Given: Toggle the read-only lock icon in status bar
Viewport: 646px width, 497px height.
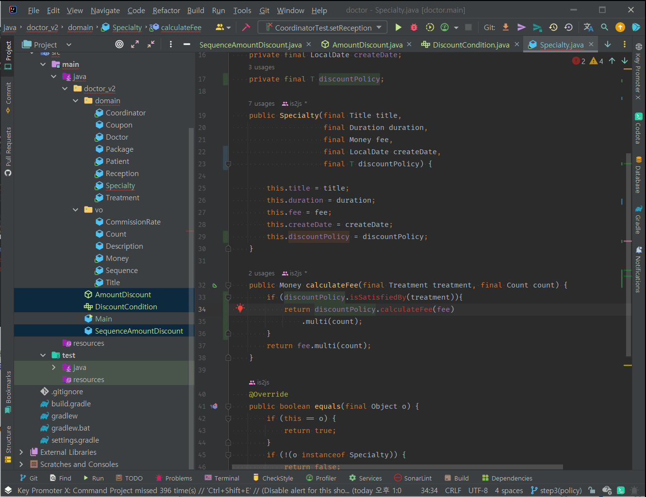Looking at the screenshot, I should [591, 490].
